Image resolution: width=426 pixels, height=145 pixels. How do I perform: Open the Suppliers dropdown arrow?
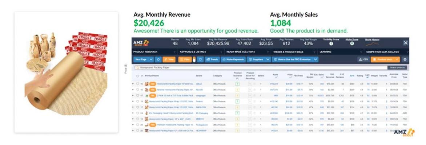coord(268,59)
